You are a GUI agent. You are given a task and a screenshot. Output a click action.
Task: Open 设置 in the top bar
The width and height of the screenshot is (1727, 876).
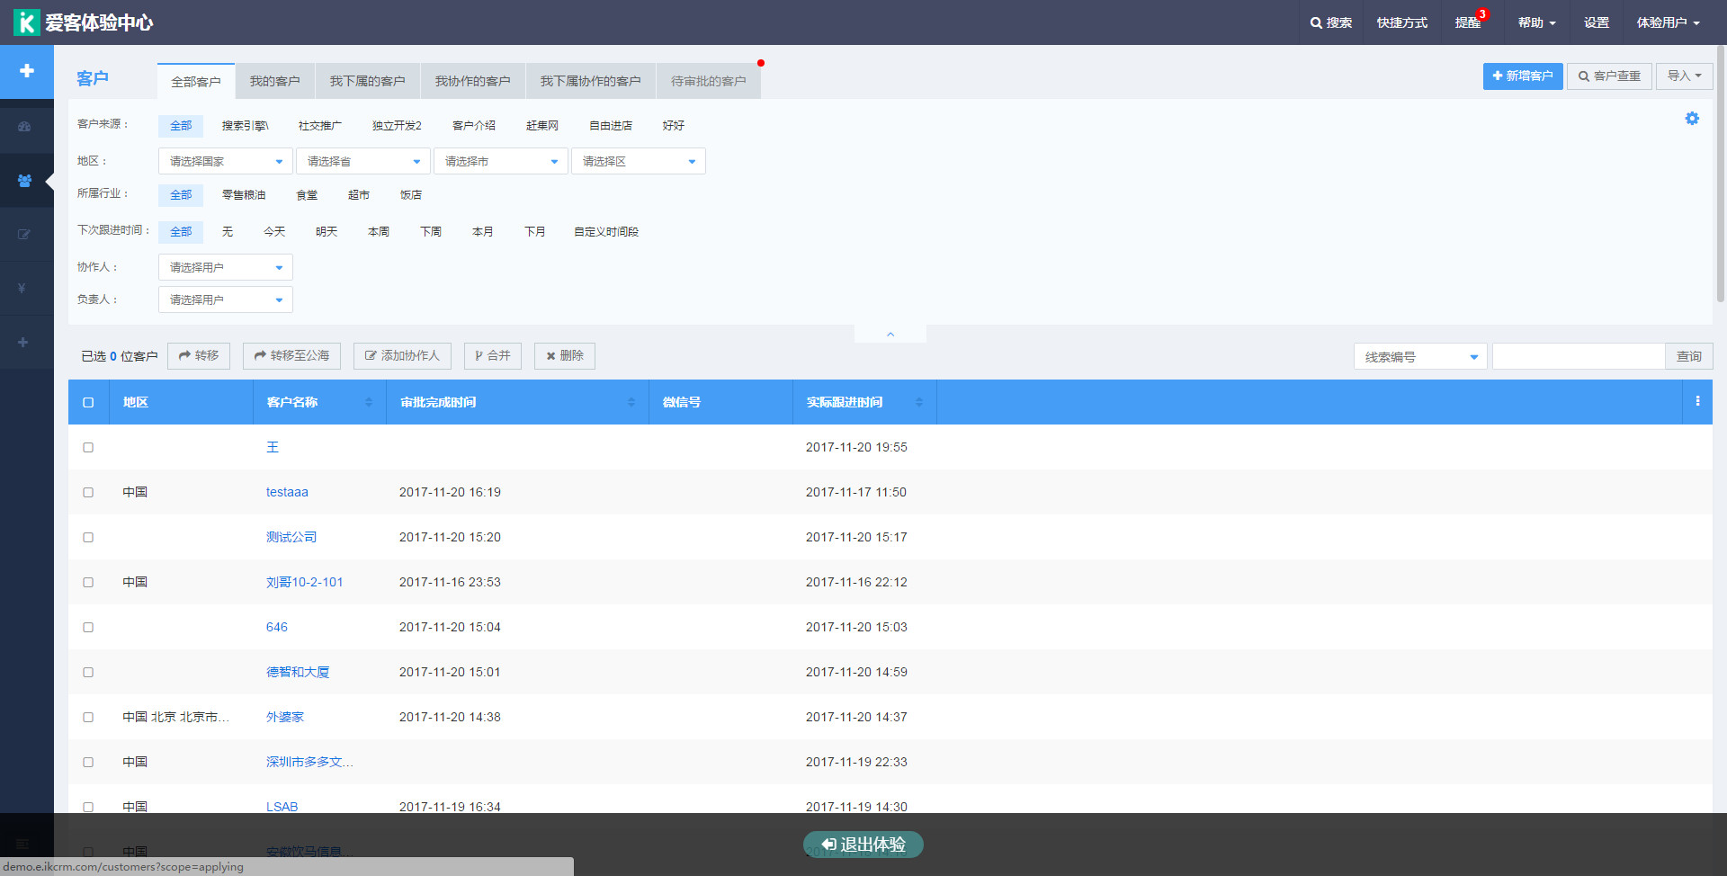point(1597,22)
